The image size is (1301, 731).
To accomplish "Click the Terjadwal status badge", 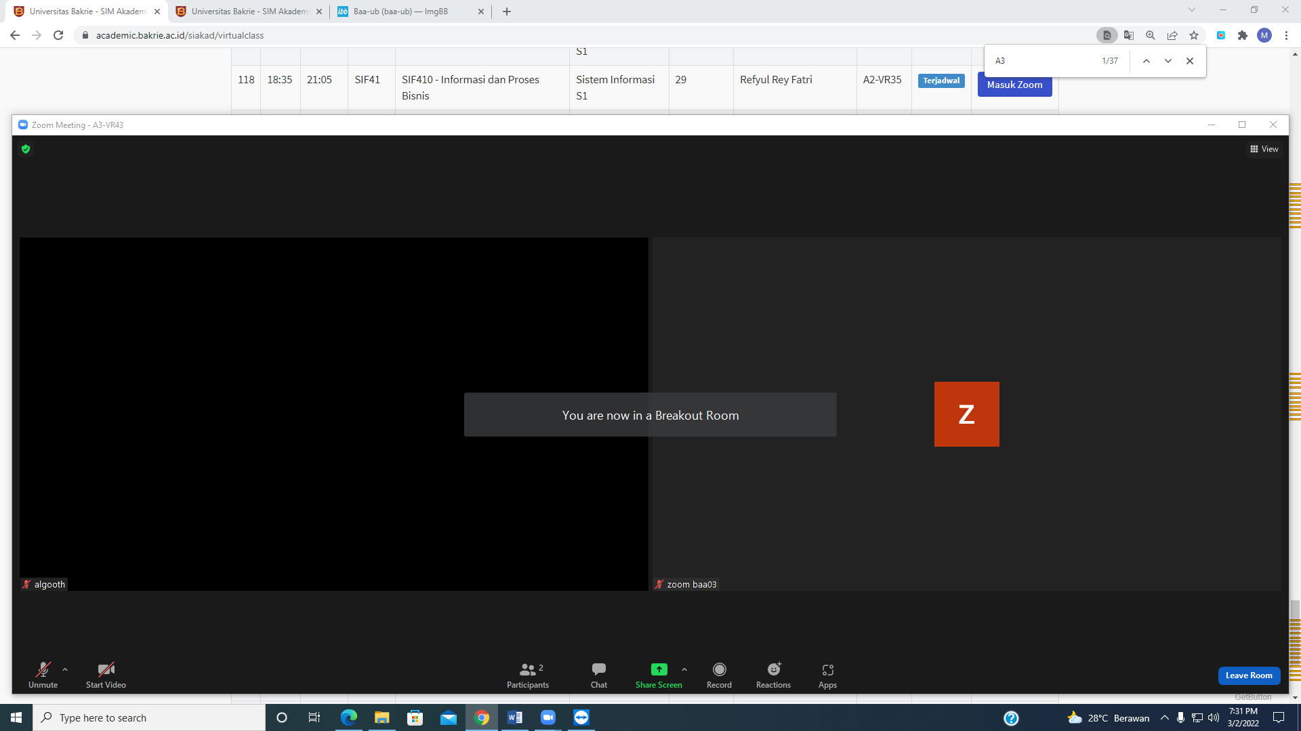I will 941,81.
